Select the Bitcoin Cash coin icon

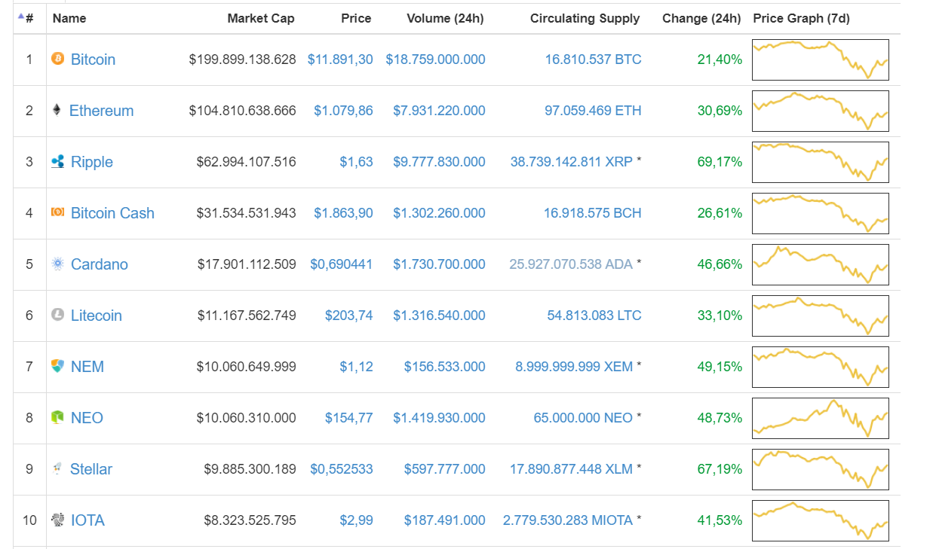[57, 212]
